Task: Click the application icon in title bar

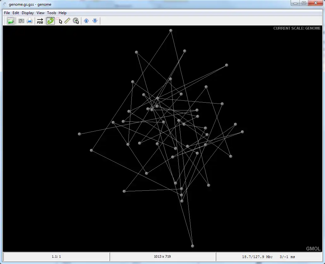Action: [4, 4]
